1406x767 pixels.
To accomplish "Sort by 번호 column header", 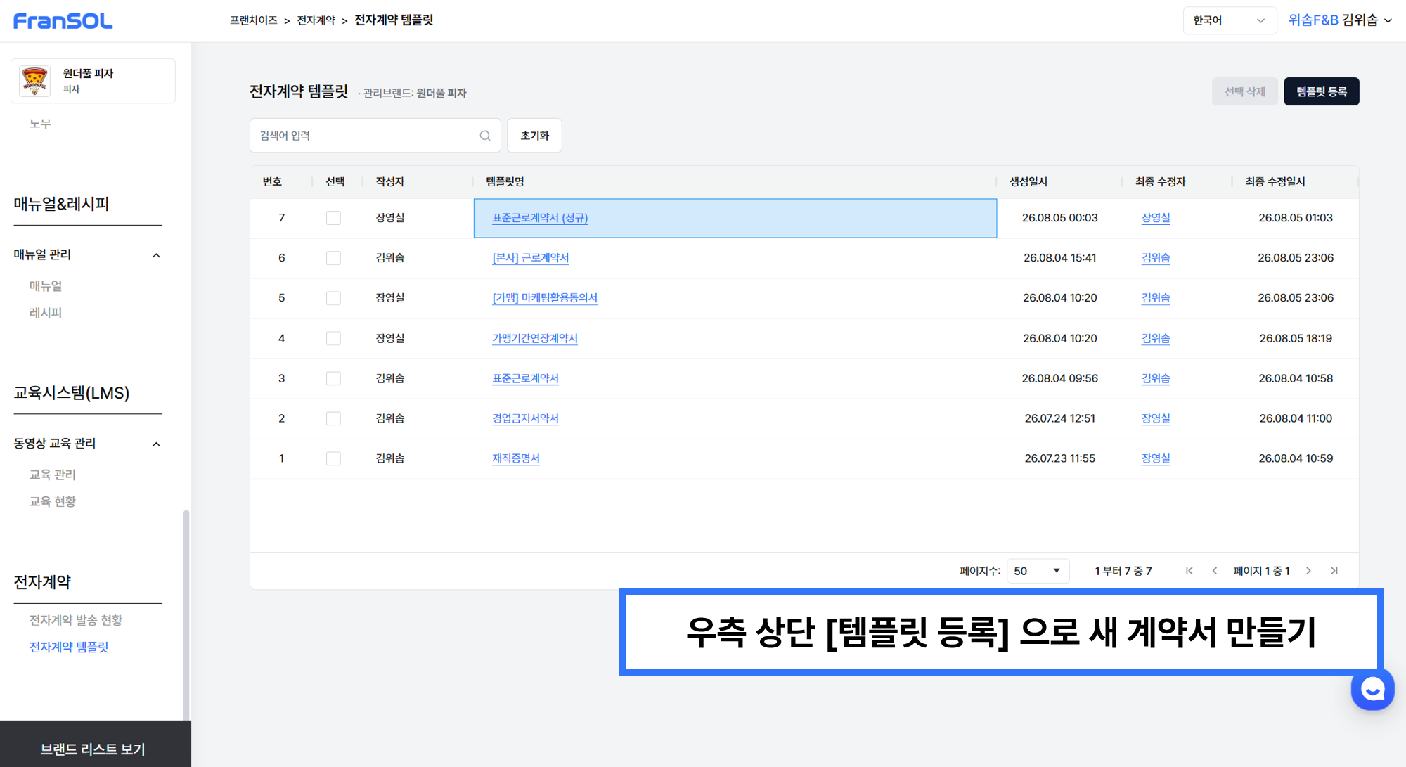I will (x=272, y=181).
